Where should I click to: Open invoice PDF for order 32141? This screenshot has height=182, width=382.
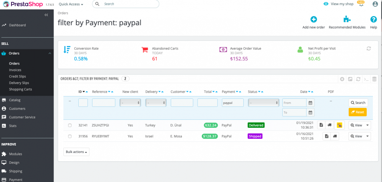tap(322, 125)
